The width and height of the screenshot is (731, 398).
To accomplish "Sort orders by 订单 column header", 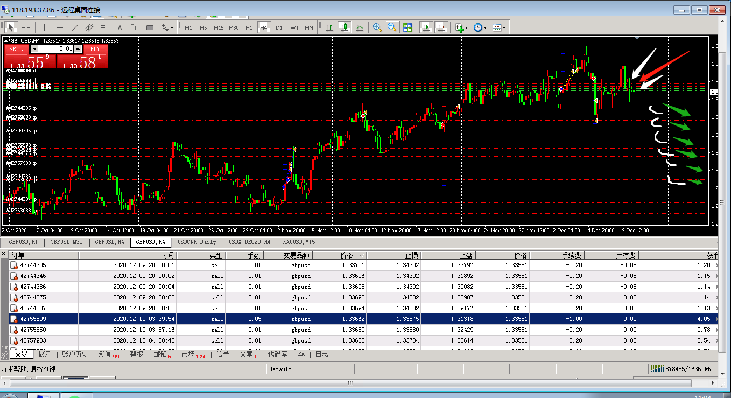I will coord(44,255).
